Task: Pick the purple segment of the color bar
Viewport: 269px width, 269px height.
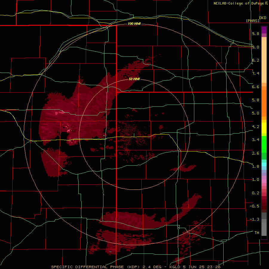Action: [x=264, y=30]
